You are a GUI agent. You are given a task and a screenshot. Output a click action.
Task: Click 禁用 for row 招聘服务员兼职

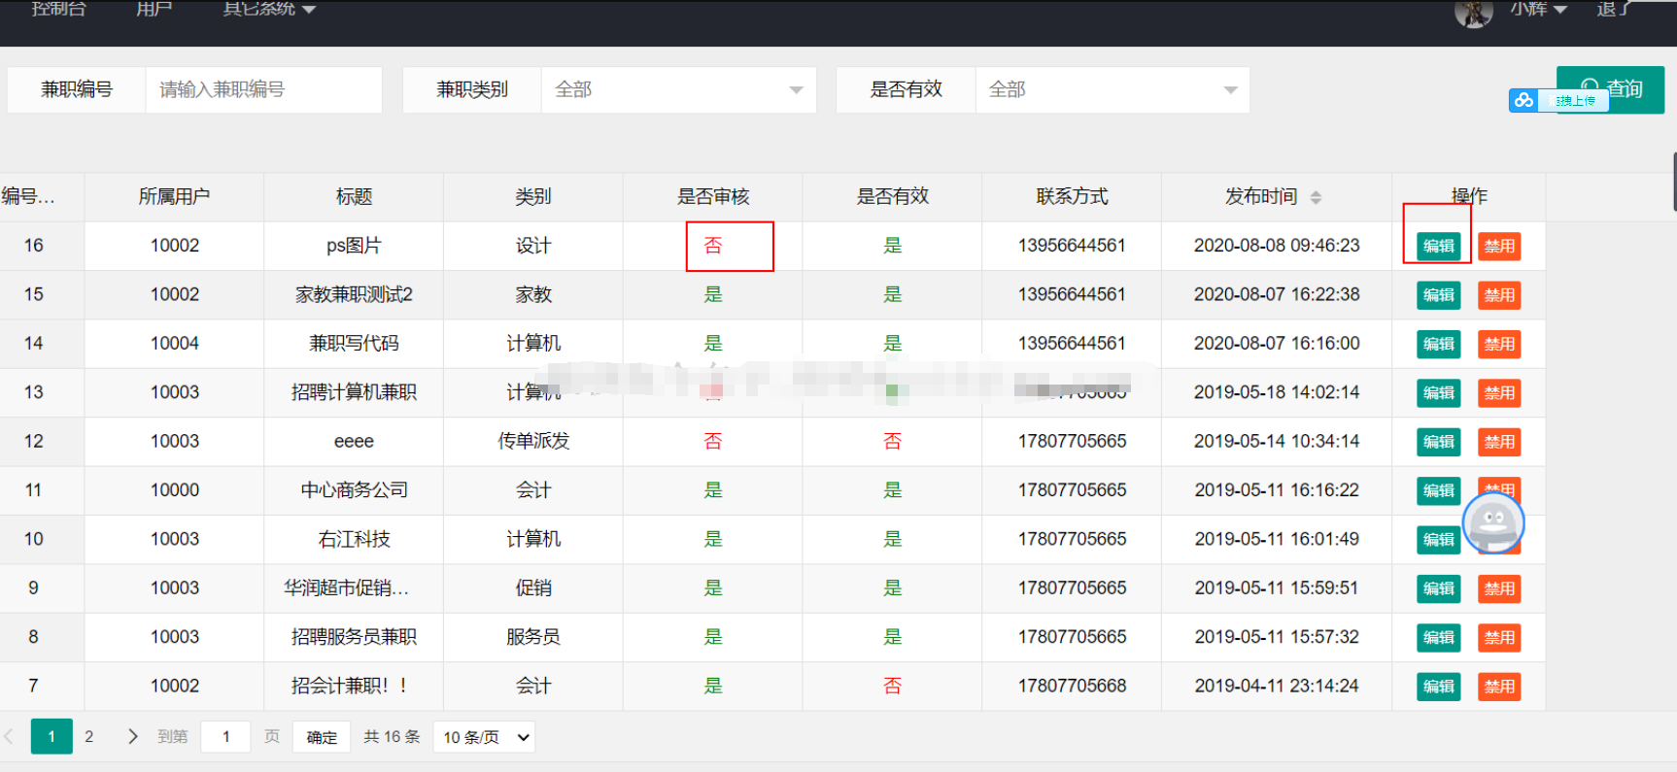[x=1499, y=638]
